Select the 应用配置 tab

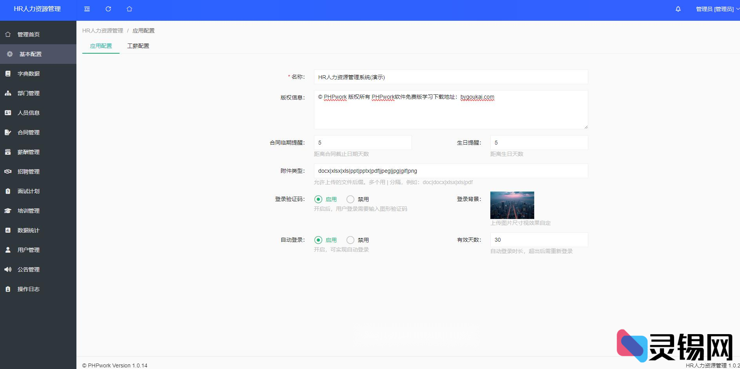(x=100, y=46)
